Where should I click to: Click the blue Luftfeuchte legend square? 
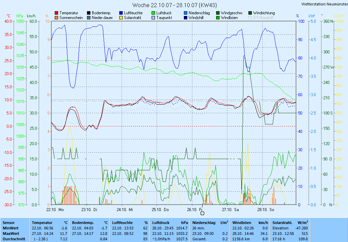[121, 13]
